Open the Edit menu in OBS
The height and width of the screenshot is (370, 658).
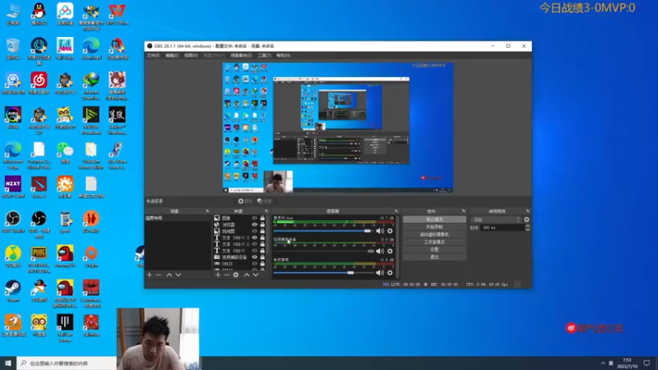172,55
